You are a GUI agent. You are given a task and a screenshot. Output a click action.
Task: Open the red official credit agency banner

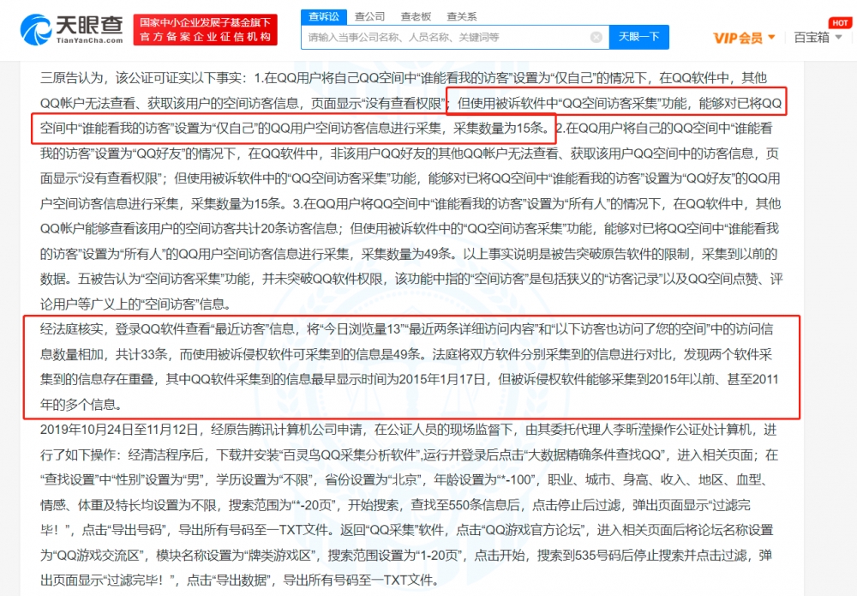point(206,29)
